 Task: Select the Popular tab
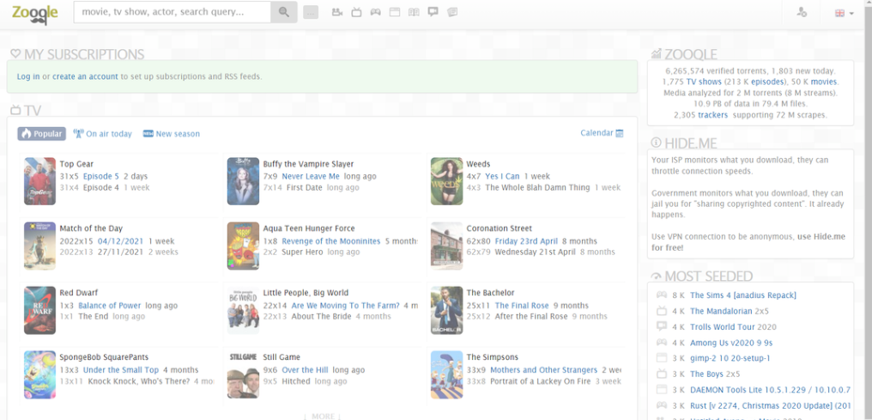click(41, 134)
